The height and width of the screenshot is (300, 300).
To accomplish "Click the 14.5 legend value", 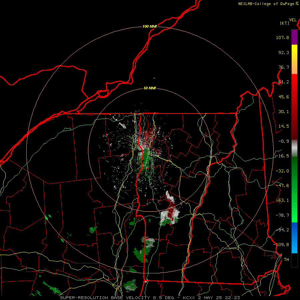I will [284, 126].
